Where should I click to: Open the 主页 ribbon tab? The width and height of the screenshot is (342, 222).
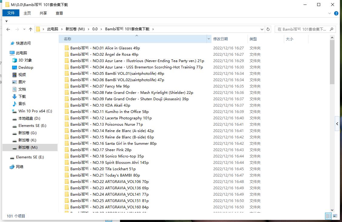27,13
